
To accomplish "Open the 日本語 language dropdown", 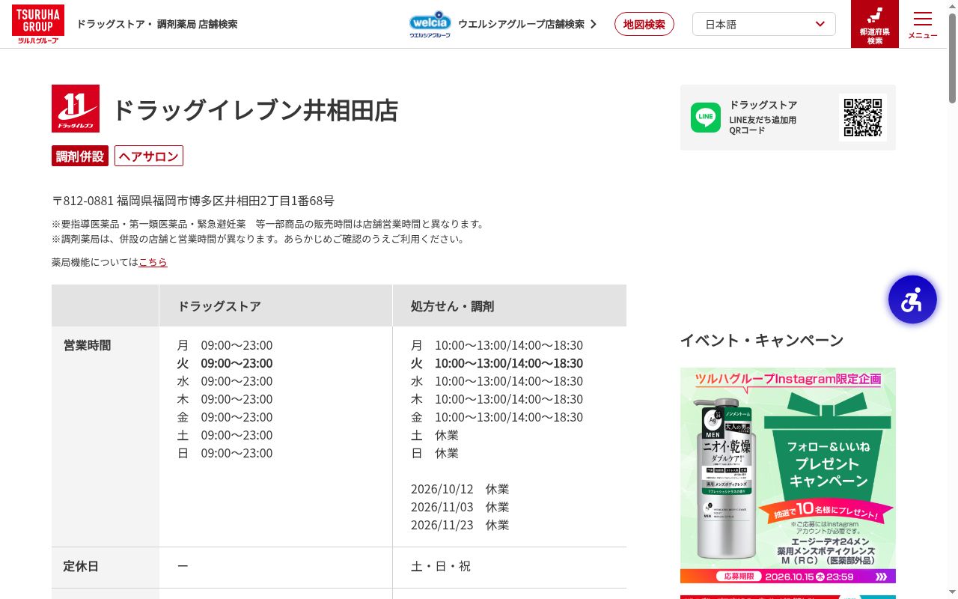I will [x=764, y=24].
